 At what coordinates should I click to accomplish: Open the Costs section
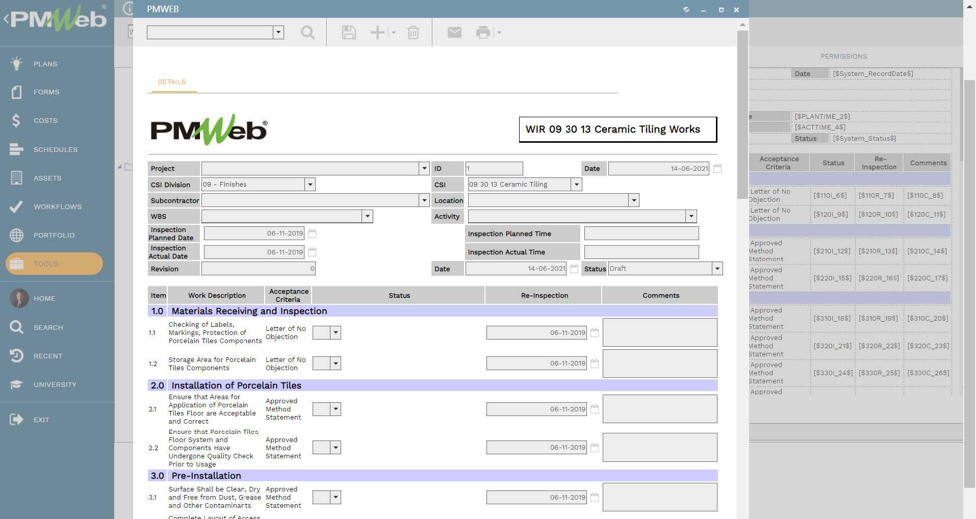[45, 120]
